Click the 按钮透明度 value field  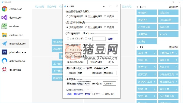click(108, 62)
